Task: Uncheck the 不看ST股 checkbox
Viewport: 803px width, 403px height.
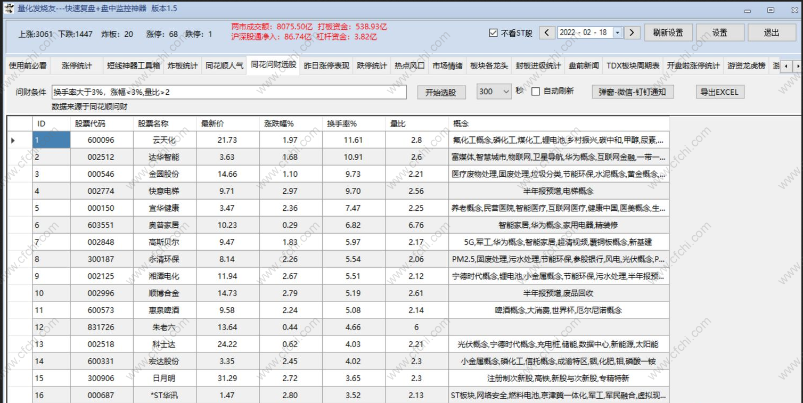Action: (493, 33)
